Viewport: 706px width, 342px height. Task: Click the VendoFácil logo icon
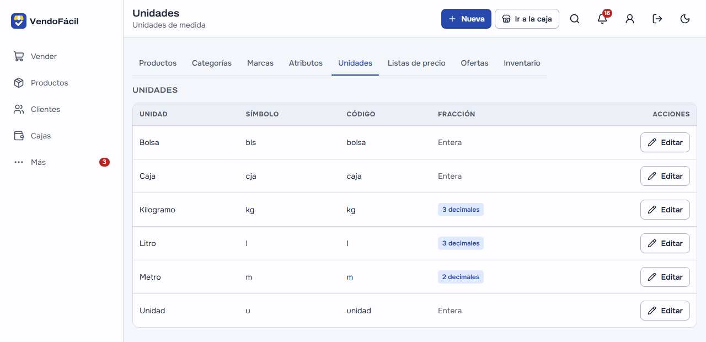tap(19, 21)
